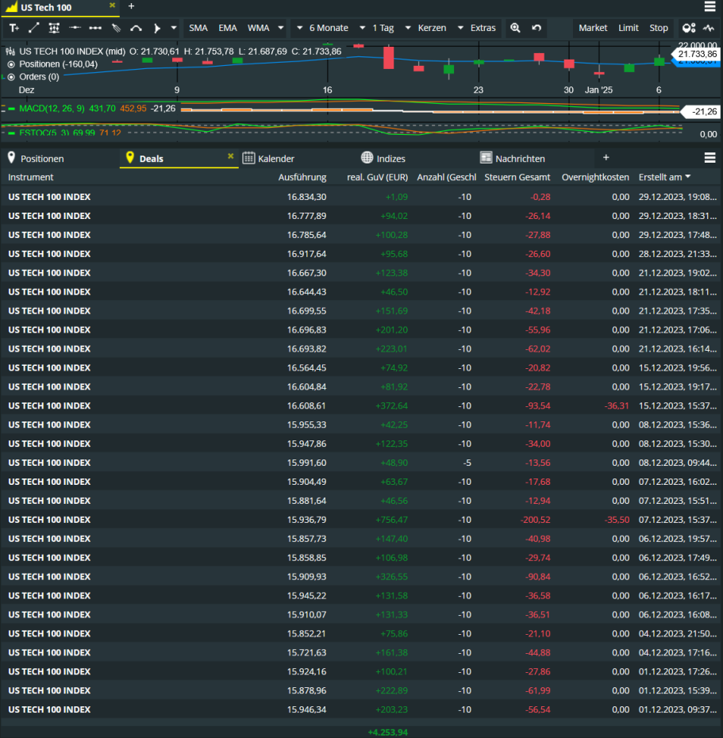723x738 pixels.
Task: Add SMA indicator to chart
Action: click(198, 29)
